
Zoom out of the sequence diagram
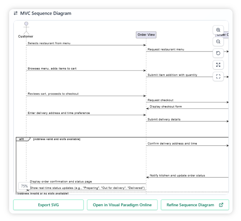pos(218,42)
